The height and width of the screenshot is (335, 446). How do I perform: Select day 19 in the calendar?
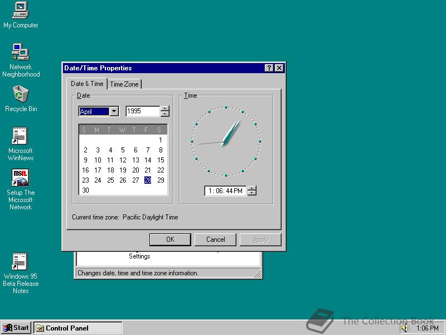coord(123,170)
